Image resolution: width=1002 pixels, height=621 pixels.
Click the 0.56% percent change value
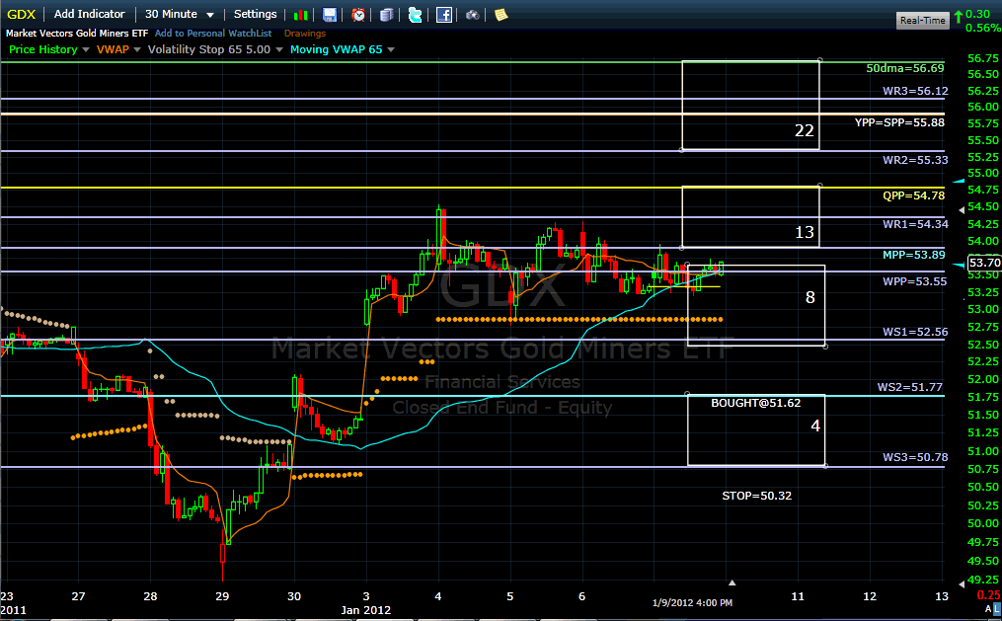(x=983, y=28)
